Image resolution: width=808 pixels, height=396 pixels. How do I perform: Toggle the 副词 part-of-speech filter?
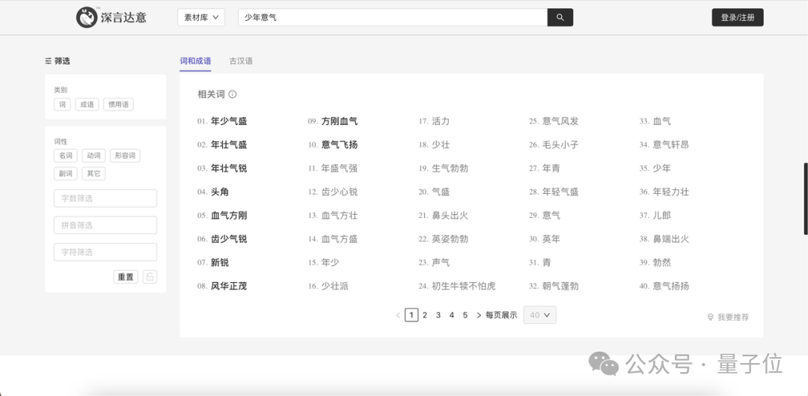click(x=65, y=174)
